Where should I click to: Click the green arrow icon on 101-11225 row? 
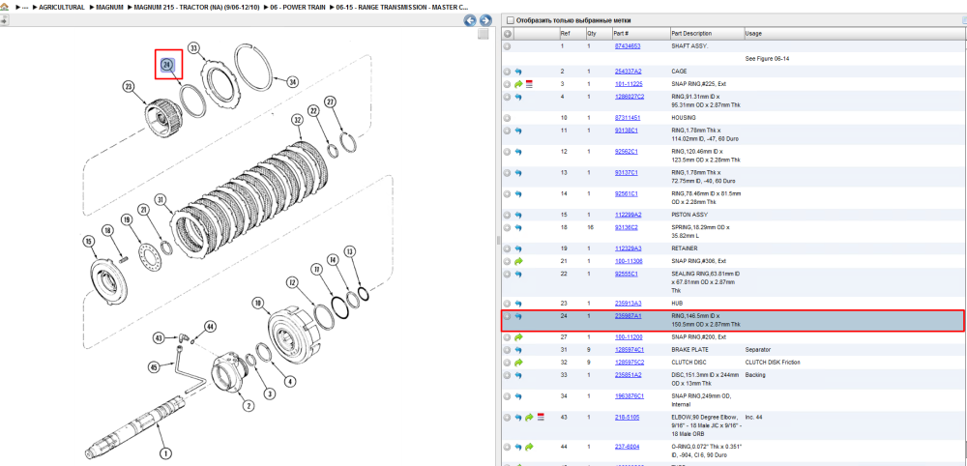(x=518, y=84)
